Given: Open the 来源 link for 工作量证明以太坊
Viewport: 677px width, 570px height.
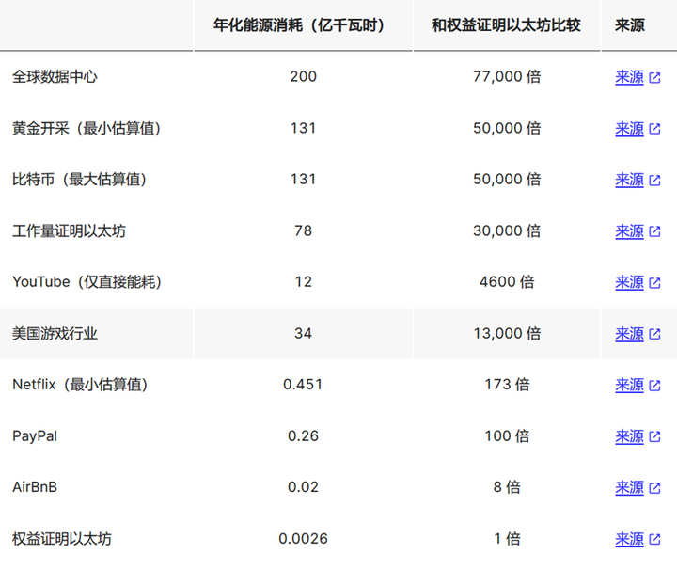Looking at the screenshot, I should (x=629, y=231).
